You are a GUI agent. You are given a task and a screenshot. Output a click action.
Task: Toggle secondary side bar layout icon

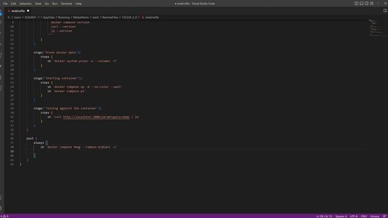[x=366, y=4]
